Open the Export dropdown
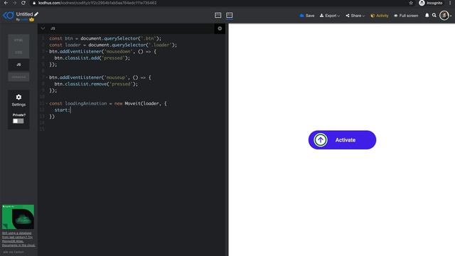This screenshot has width=455, height=256. 330,16
